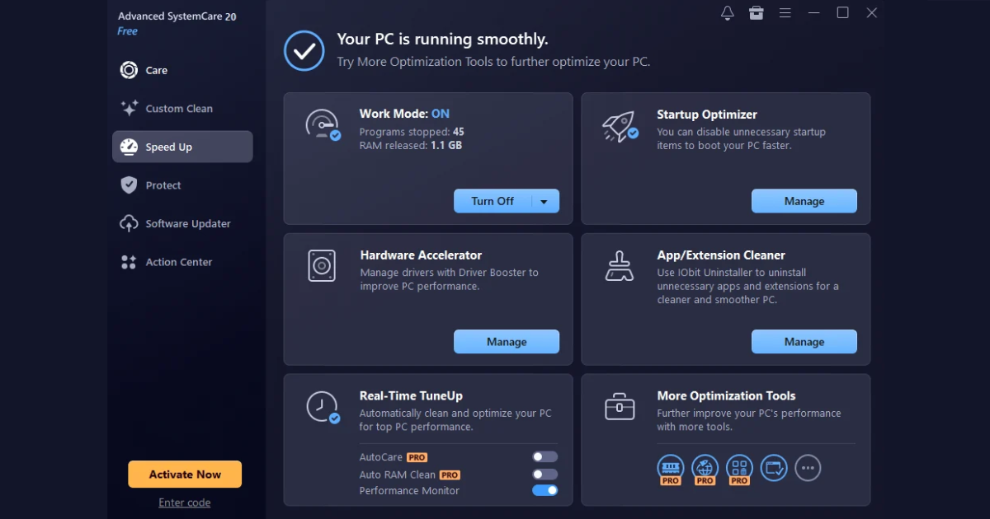
Task: Click the PRO badge beside Auto RAM Clean
Action: pyautogui.click(x=450, y=475)
